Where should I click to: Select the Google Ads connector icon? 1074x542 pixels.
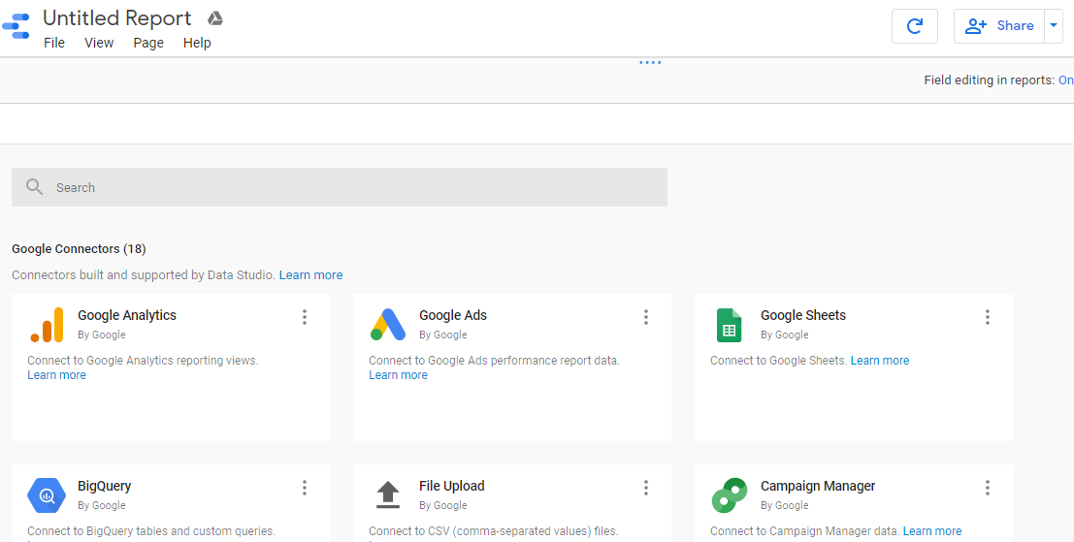(388, 325)
